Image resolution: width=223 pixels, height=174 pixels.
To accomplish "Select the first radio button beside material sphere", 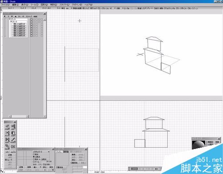I will coord(206,142).
